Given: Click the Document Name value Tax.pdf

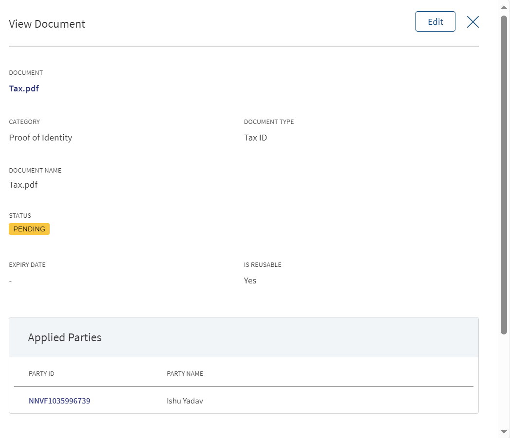Looking at the screenshot, I should tap(23, 184).
